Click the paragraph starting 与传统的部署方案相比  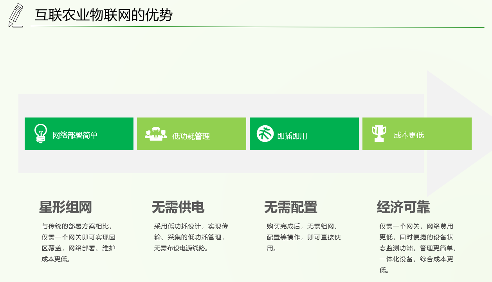click(x=78, y=242)
